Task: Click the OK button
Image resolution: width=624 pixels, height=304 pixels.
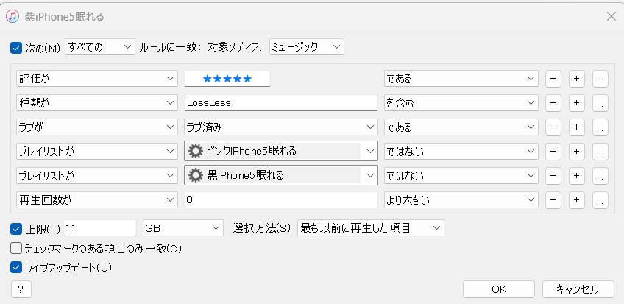Action: (x=499, y=289)
